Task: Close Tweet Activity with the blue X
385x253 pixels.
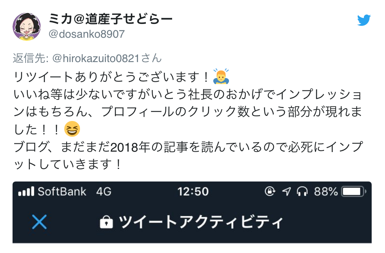Action: tap(39, 222)
